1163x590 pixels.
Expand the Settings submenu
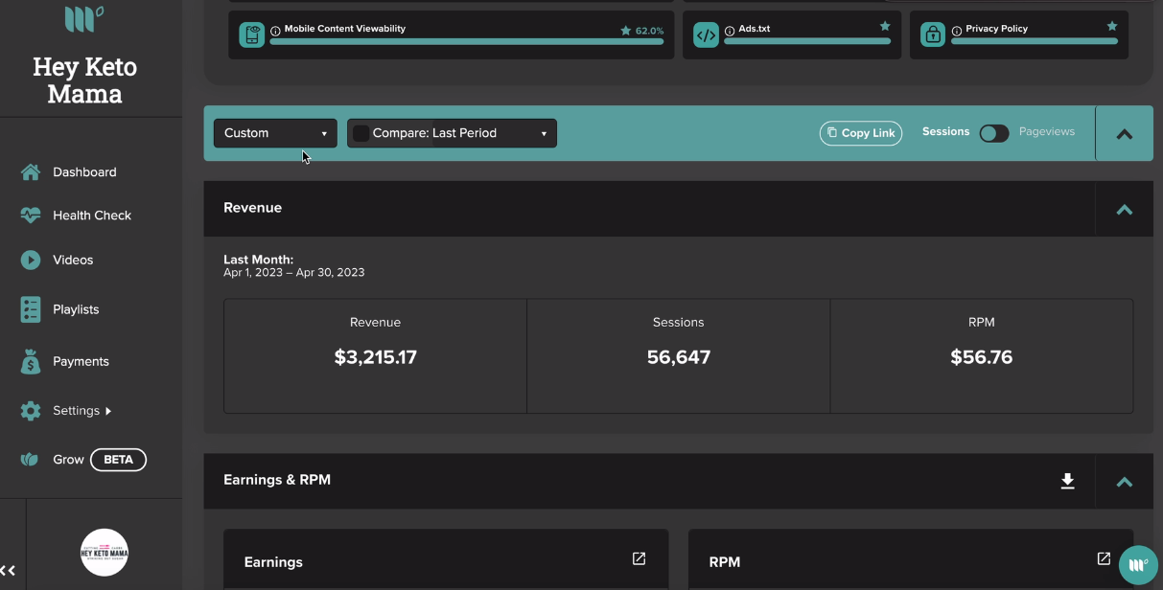[x=81, y=411]
